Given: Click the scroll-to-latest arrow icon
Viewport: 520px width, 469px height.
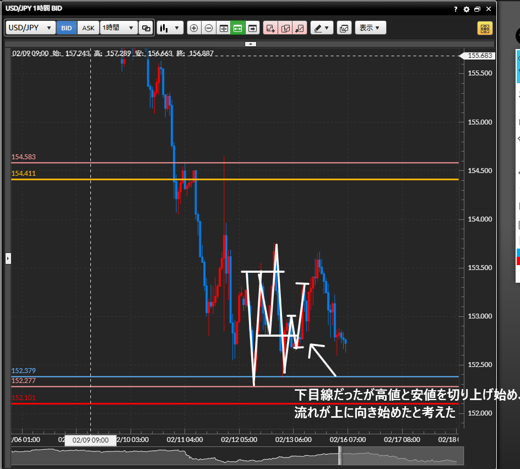Looking at the screenshot, I should coord(252,28).
